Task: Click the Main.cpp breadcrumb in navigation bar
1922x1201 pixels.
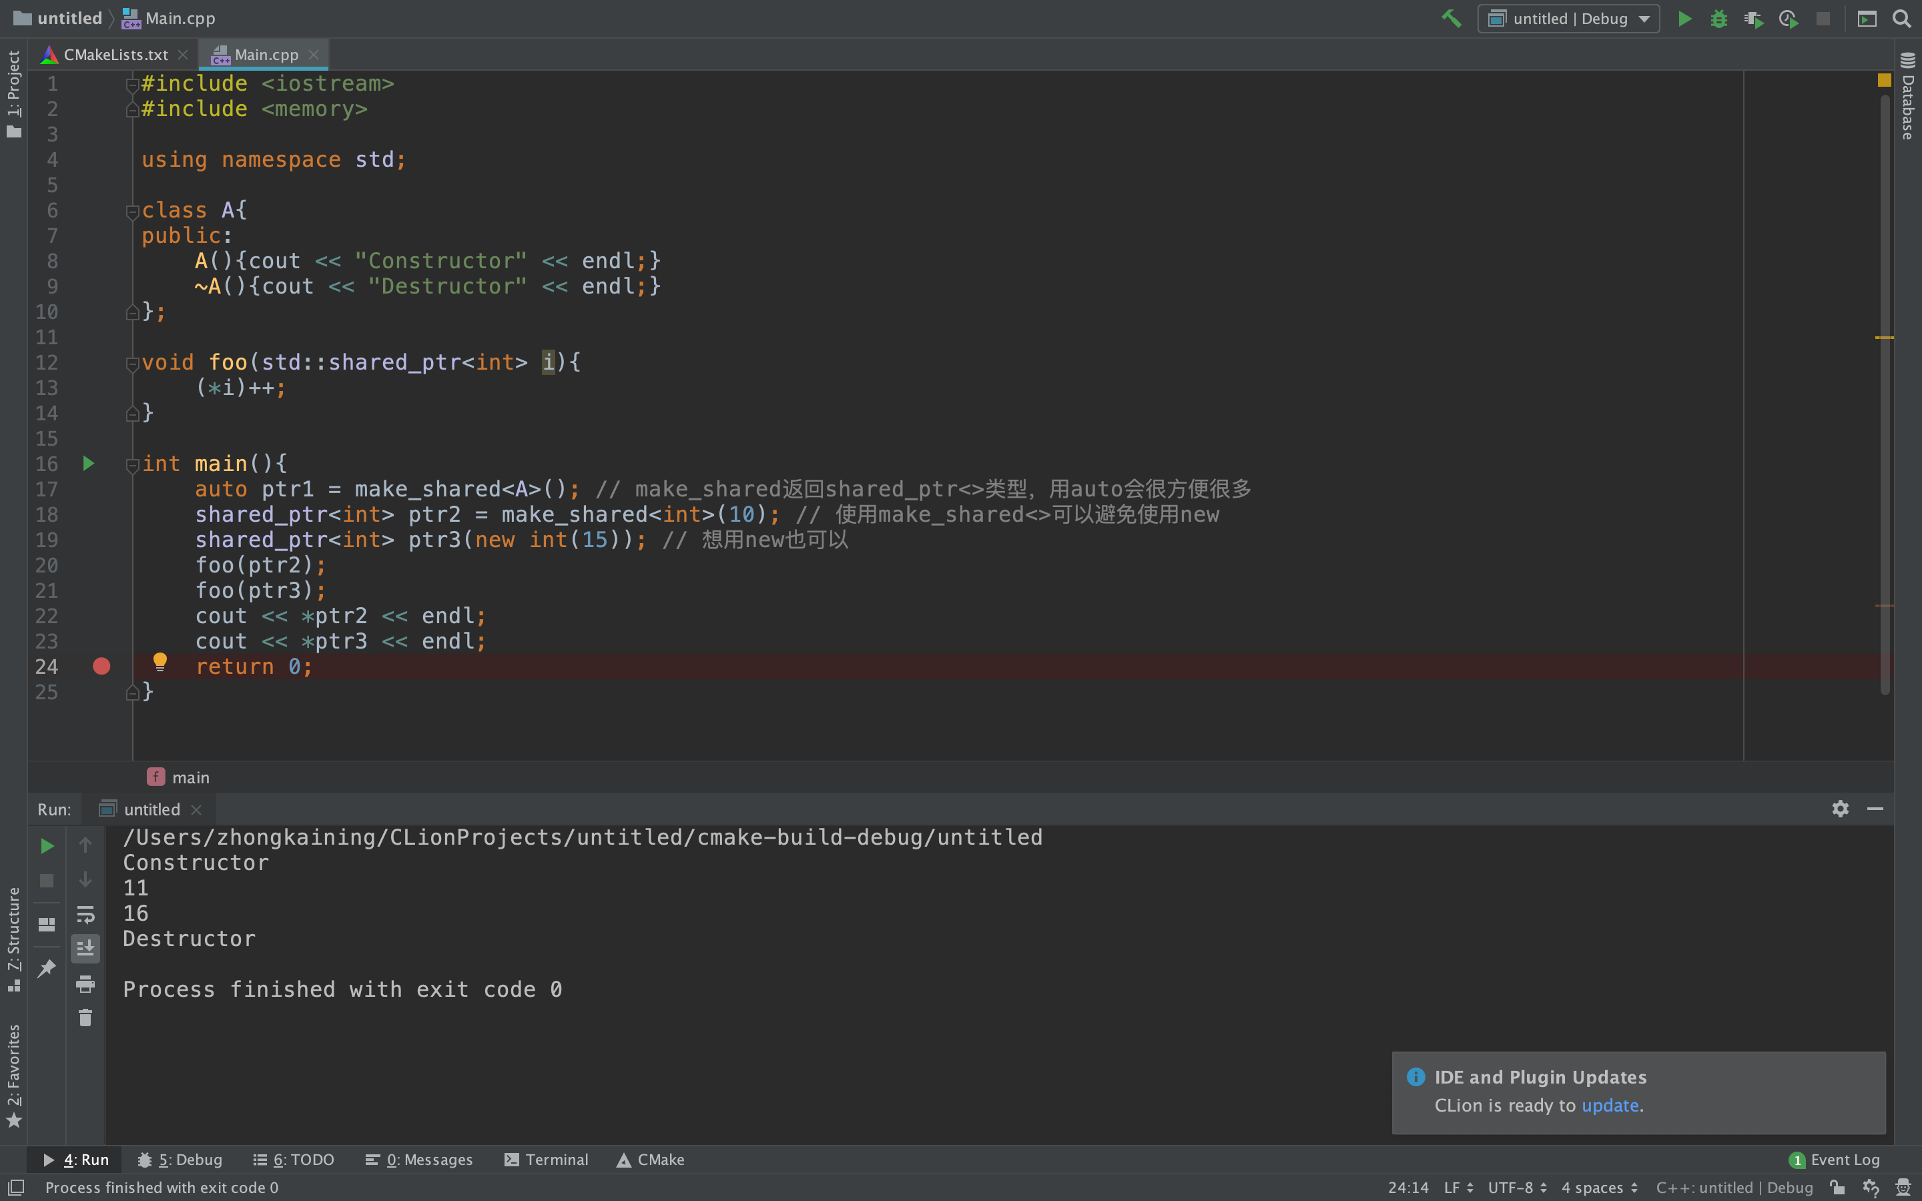Action: point(168,18)
